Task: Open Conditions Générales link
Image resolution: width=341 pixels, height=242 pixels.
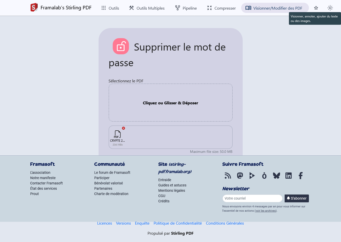Action: [225, 223]
